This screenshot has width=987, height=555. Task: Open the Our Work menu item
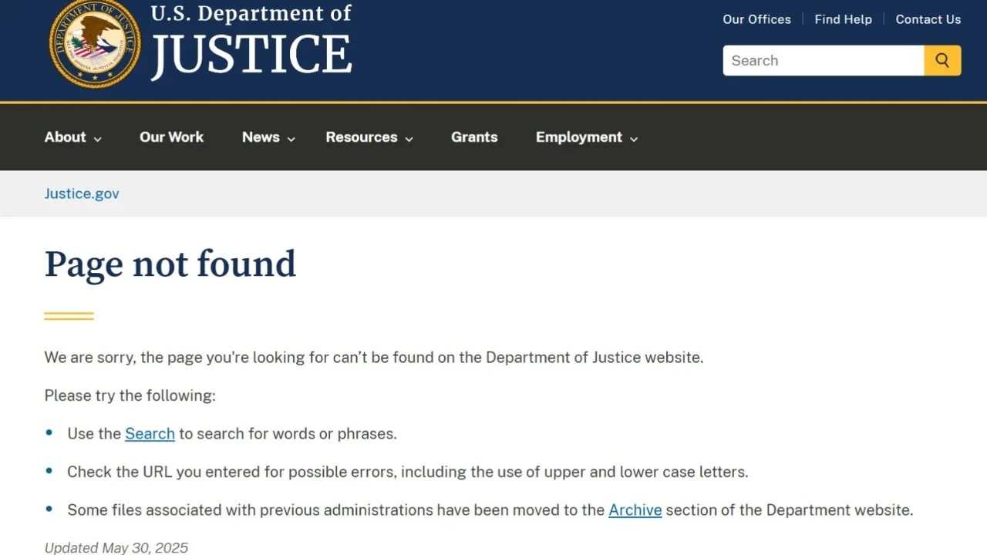171,137
